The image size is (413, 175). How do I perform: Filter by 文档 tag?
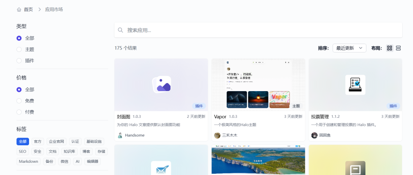click(x=53, y=152)
